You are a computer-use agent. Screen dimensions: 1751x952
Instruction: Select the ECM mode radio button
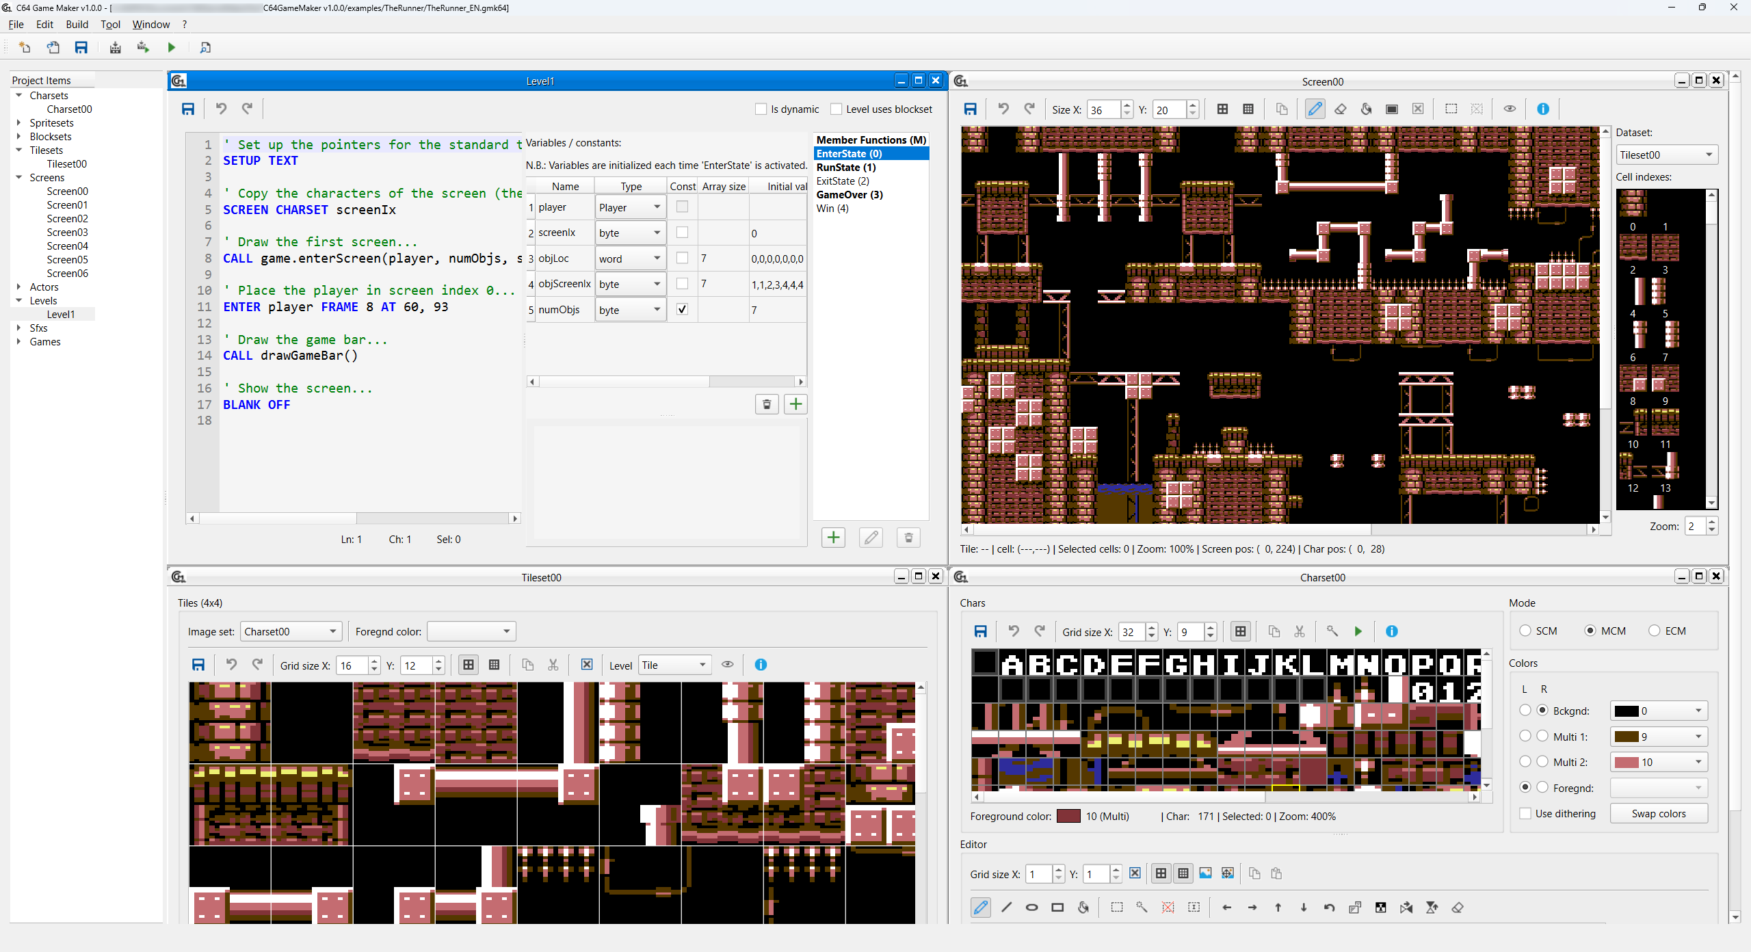click(x=1655, y=631)
